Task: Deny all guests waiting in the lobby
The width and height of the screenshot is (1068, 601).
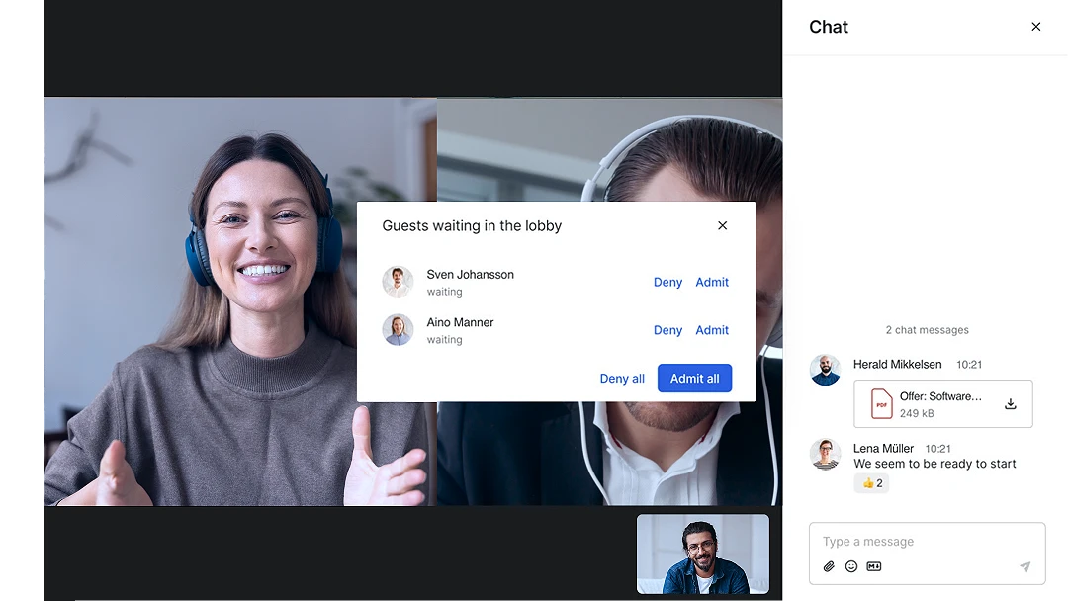Action: coord(621,378)
